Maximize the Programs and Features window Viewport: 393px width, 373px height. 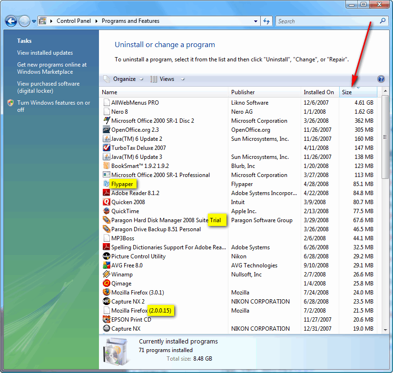(364, 5)
